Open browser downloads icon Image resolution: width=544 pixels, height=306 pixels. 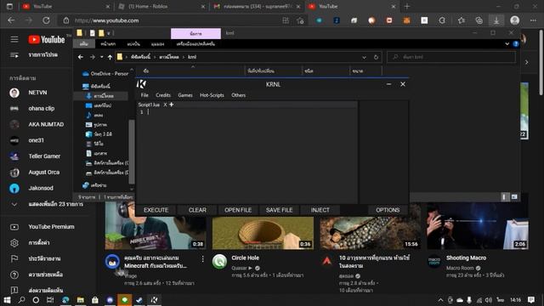pos(496,20)
